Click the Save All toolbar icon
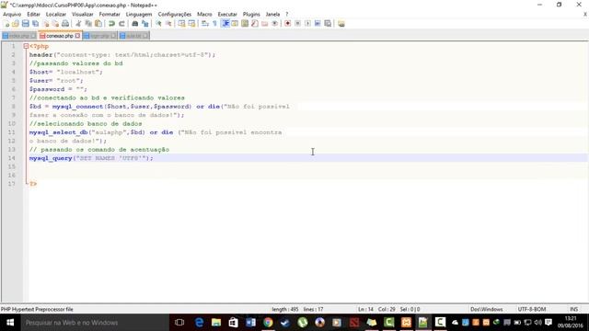589x331 pixels. [35, 24]
